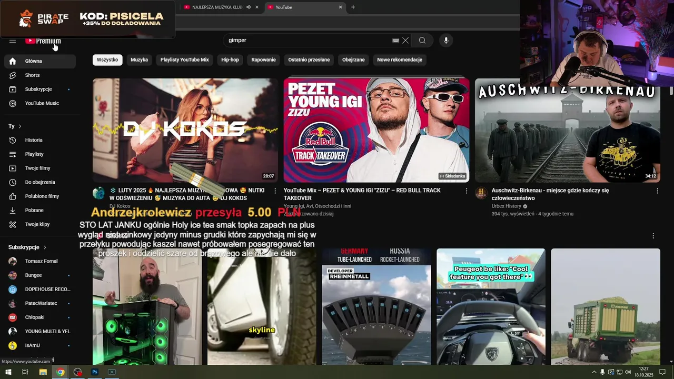Open Do obejrzenia watch later list
This screenshot has width=674, height=379.
pyautogui.click(x=40, y=182)
